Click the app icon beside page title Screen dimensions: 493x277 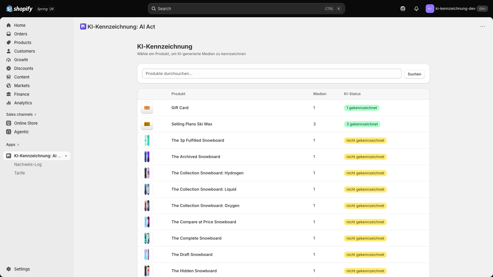point(83,26)
